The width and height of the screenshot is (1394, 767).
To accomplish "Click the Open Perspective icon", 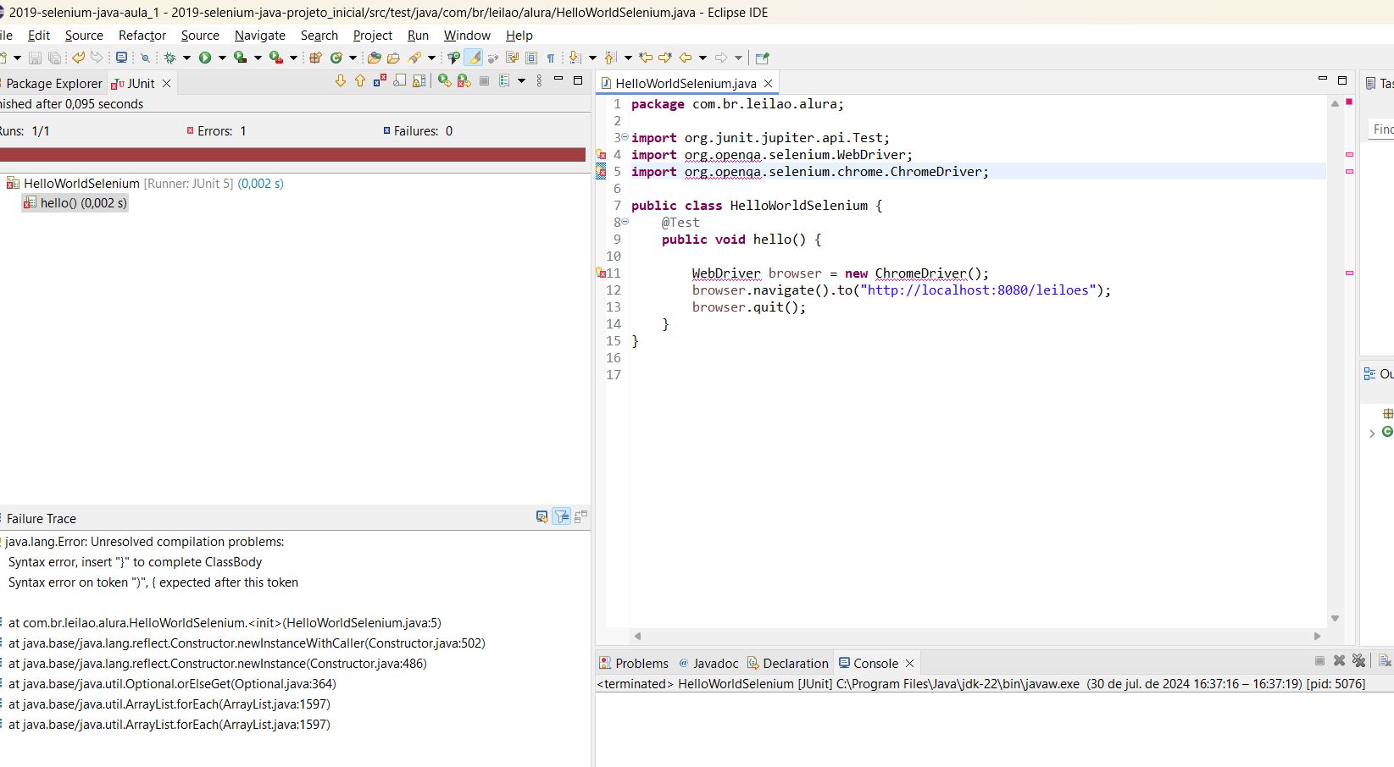I will click(x=762, y=58).
